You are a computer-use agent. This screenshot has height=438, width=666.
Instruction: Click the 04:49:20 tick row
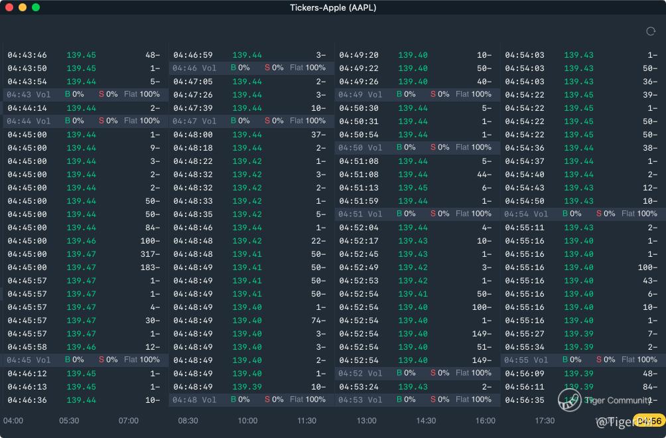(x=417, y=55)
